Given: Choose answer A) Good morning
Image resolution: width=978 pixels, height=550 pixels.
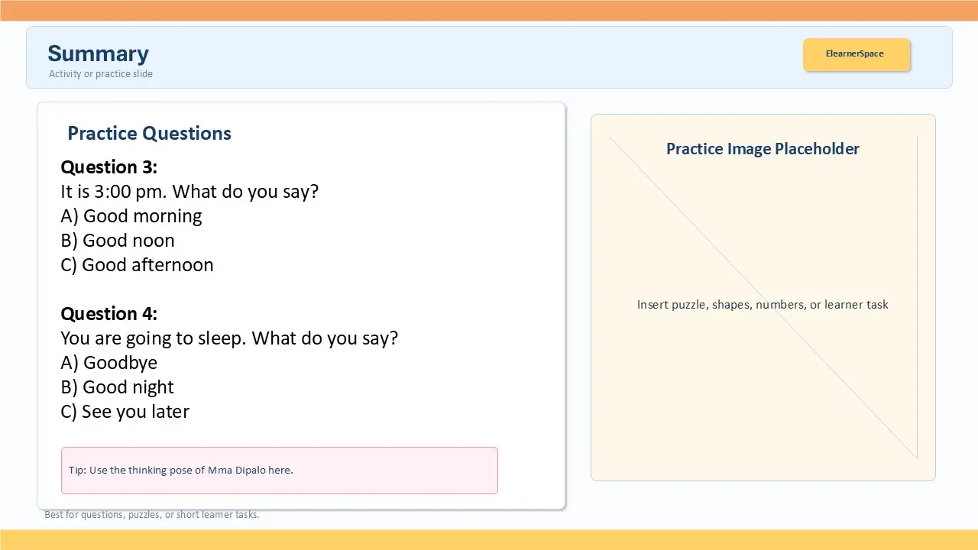Looking at the screenshot, I should coord(131,216).
